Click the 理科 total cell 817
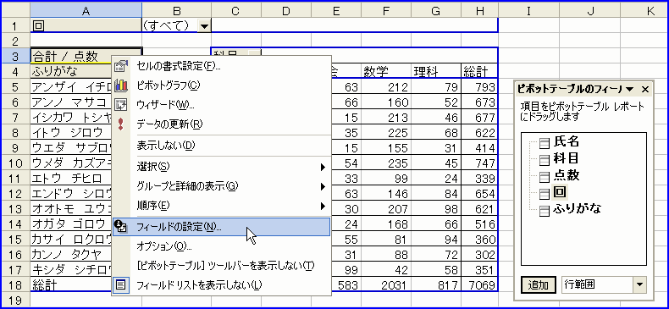Image resolution: width=669 pixels, height=309 pixels. point(436,284)
